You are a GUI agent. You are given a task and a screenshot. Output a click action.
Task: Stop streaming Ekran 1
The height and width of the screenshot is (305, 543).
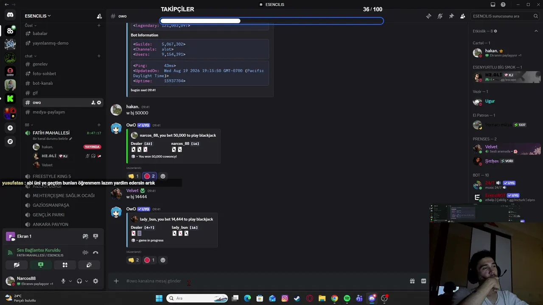(x=95, y=236)
